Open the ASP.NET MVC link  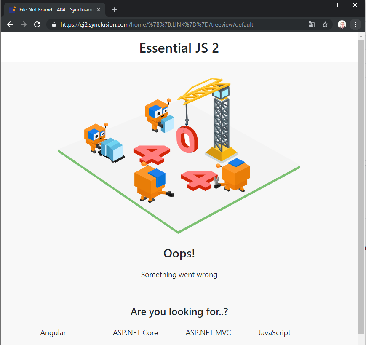[x=208, y=333]
